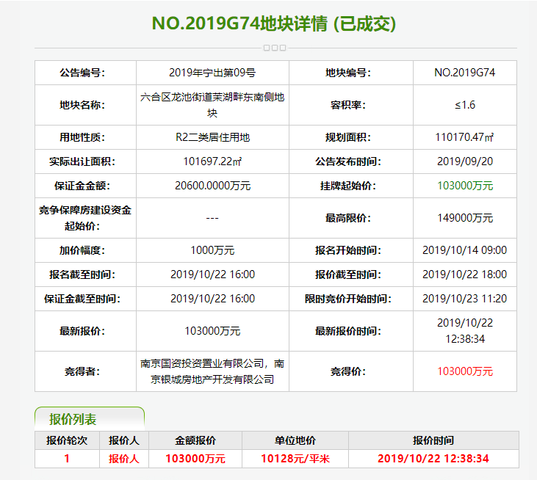The image size is (537, 480).
Task: Click land use value R2二类居住用地
Action: point(212,137)
